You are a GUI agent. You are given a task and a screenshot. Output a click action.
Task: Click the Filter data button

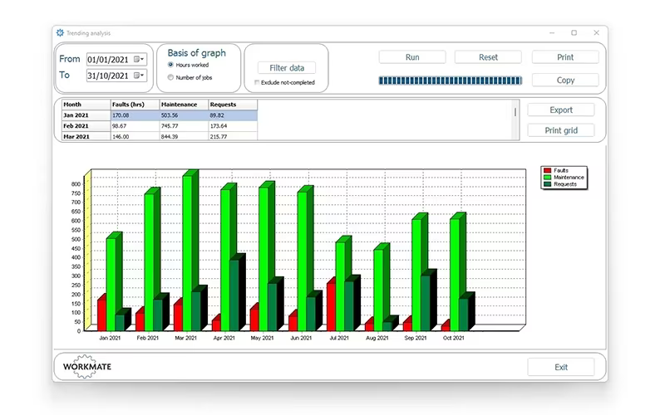(x=287, y=68)
